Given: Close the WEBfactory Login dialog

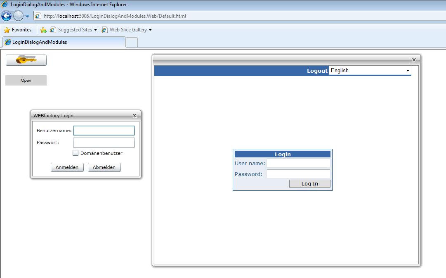Looking at the screenshot, I should click(135, 116).
